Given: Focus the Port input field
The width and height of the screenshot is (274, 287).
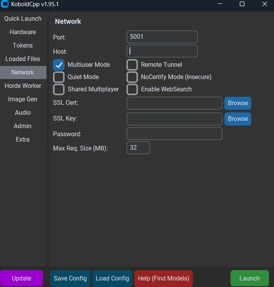Looking at the screenshot, I should coord(162,37).
